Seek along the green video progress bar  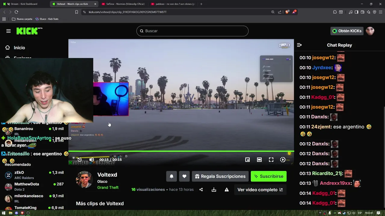tap(181, 151)
